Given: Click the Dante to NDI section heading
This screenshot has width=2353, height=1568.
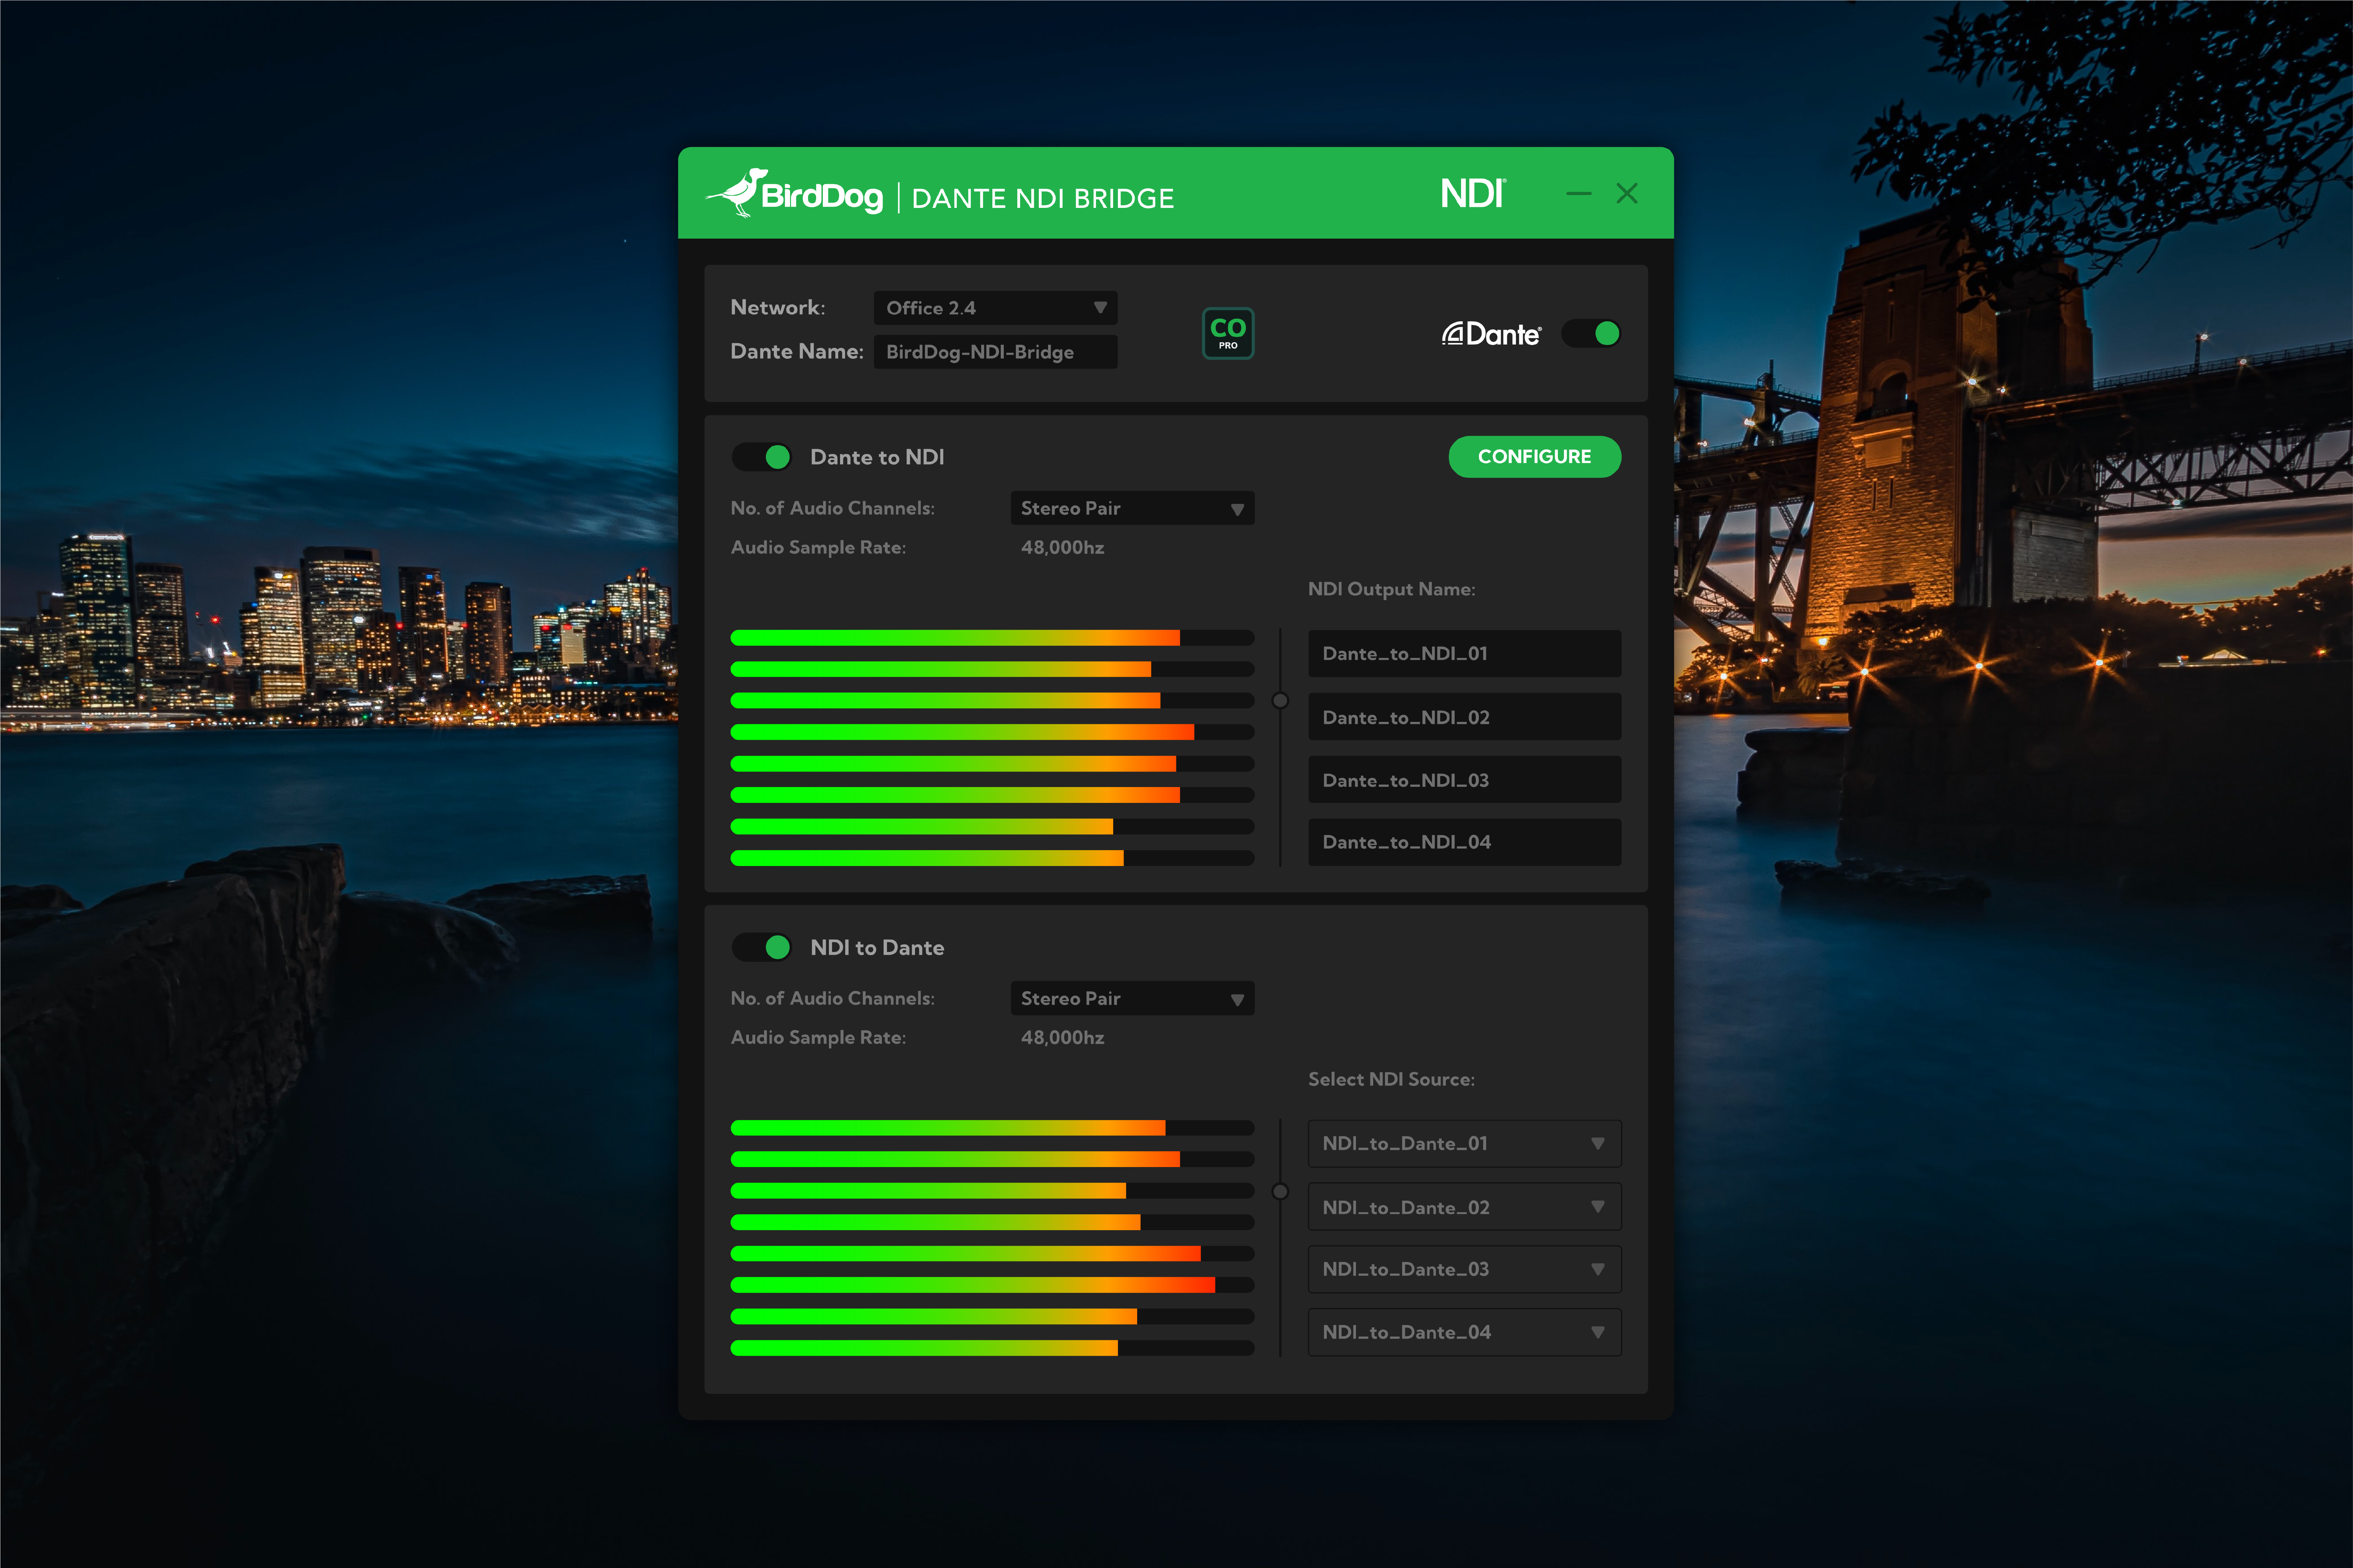Looking at the screenshot, I should [x=878, y=457].
